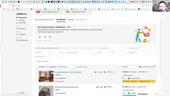Expand the Сообщения chat panel chevron
Viewport: 170px width, 96px height.
pyautogui.click(x=157, y=94)
